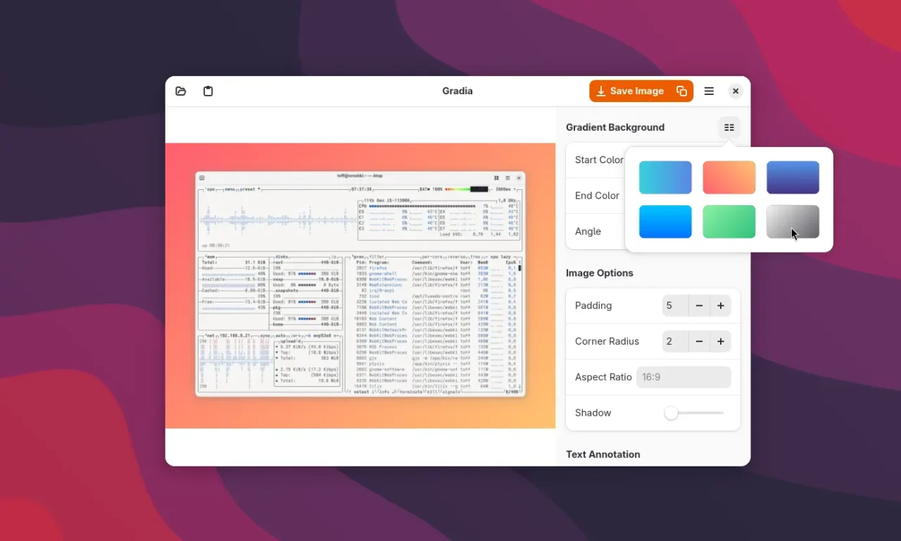Increase Corner Radius with plus button

click(x=721, y=342)
